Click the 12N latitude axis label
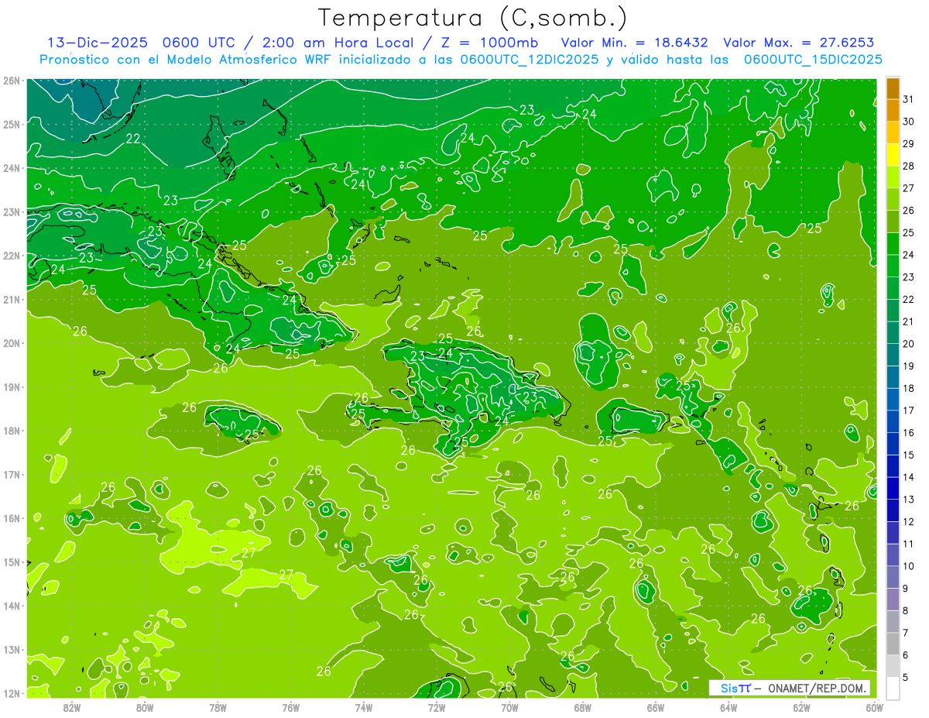This screenshot has width=929, height=718. point(12,692)
